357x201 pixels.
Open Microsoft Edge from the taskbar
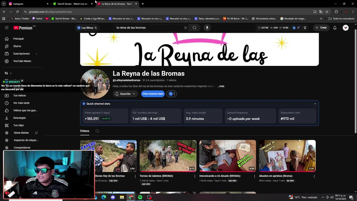103,197
